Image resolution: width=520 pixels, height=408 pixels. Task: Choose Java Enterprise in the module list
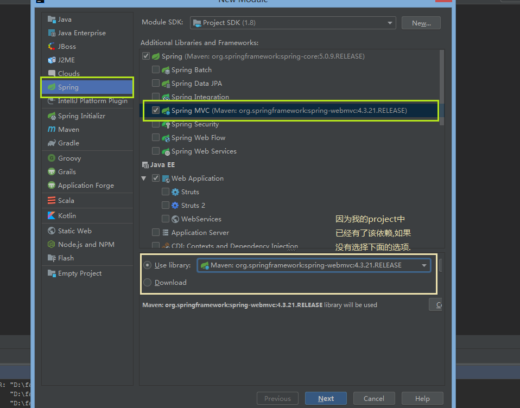coord(87,33)
